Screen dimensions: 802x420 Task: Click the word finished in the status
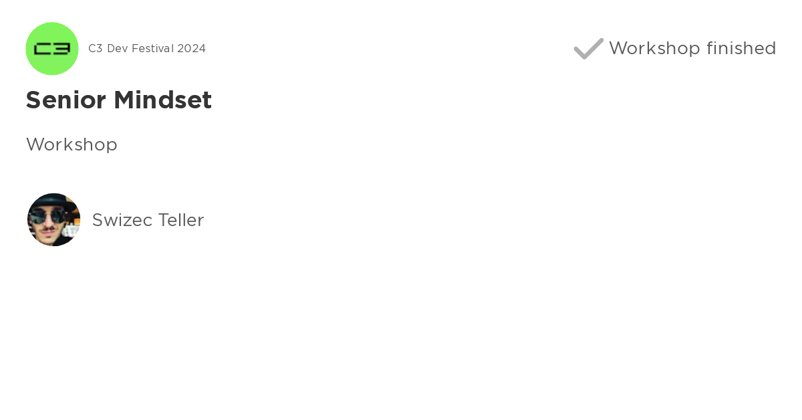[741, 49]
